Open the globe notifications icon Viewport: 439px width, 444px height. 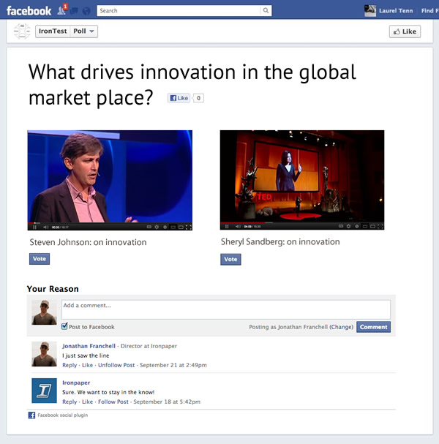pos(86,11)
